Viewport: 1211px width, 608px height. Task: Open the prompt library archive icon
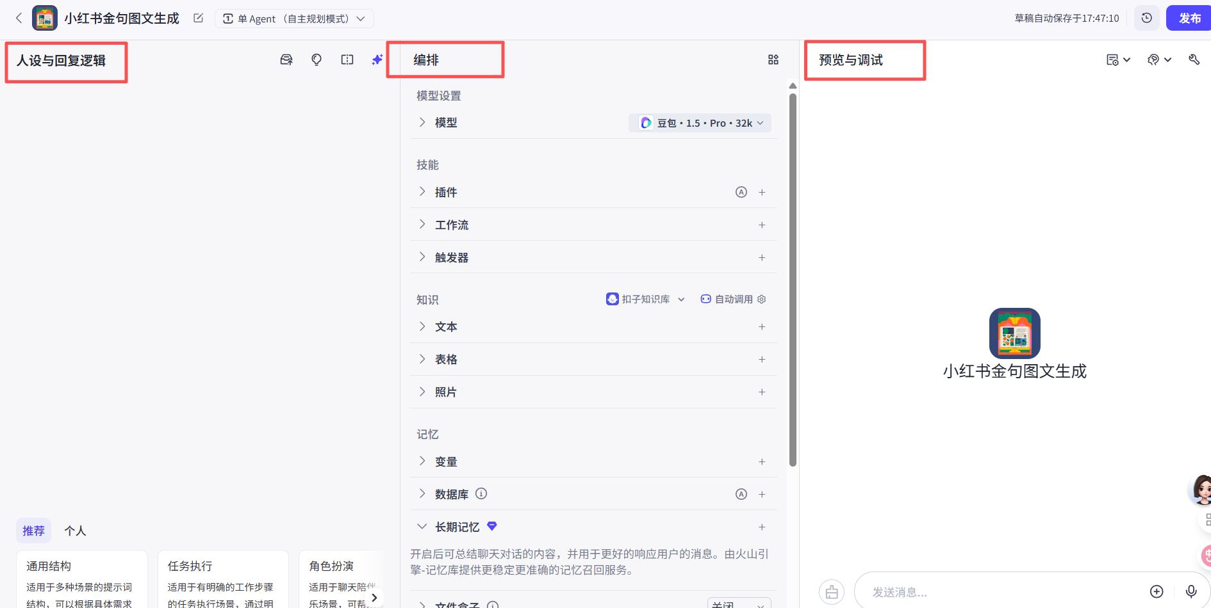286,59
